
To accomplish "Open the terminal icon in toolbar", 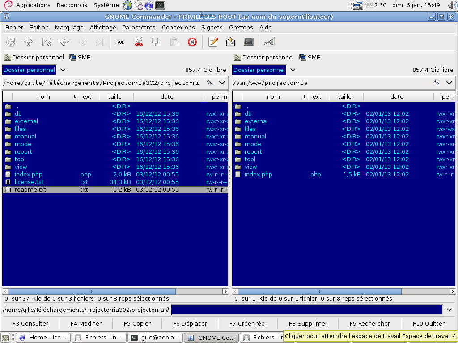I will [x=249, y=42].
